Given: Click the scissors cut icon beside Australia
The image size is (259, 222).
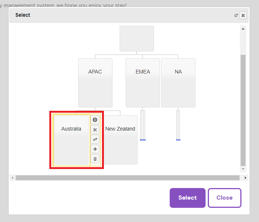Looking at the screenshot, I should pyautogui.click(x=95, y=130).
